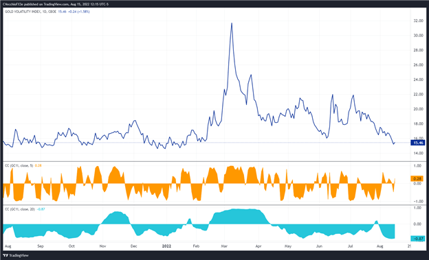Click the 'Jun' date label on time axis
Image resolution: width=429 pixels, height=260 pixels.
tap(319, 246)
